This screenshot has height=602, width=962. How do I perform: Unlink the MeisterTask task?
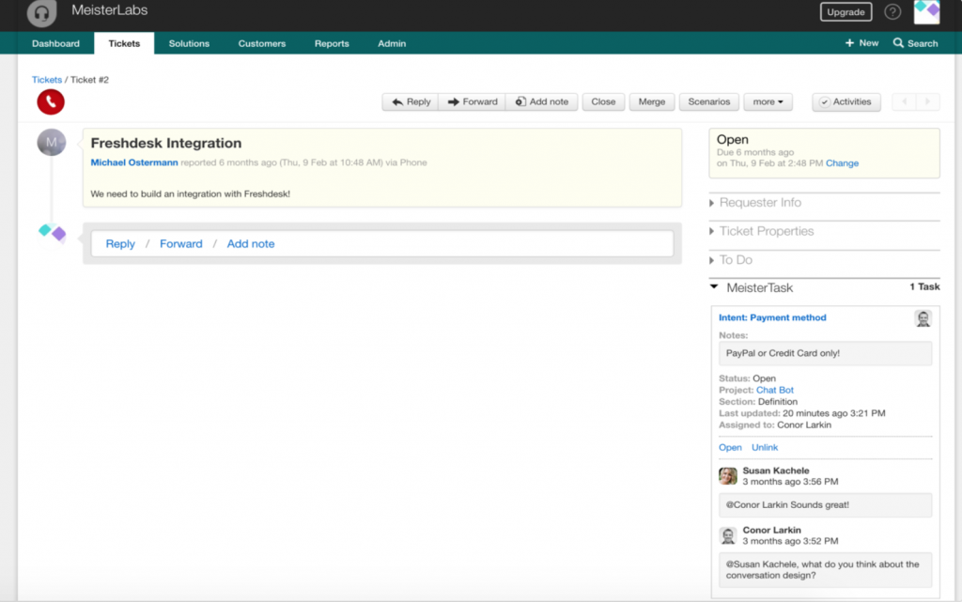click(765, 448)
